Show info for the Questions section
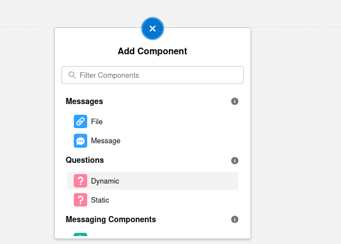The width and height of the screenshot is (341, 244). click(x=235, y=161)
